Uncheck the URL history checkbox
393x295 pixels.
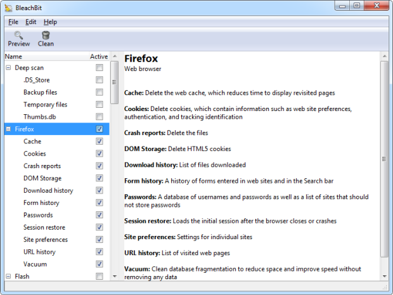pos(100,252)
